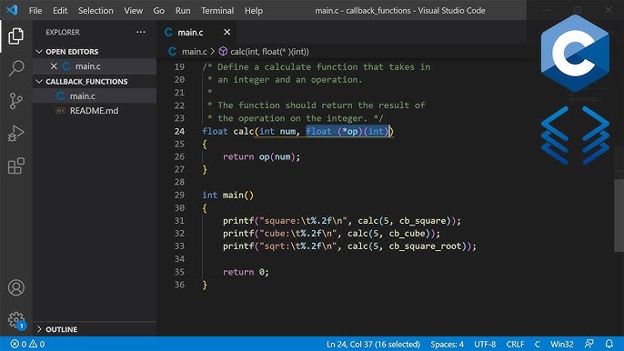Change indentation via Spaces: 4
The height and width of the screenshot is (351, 624).
point(447,344)
